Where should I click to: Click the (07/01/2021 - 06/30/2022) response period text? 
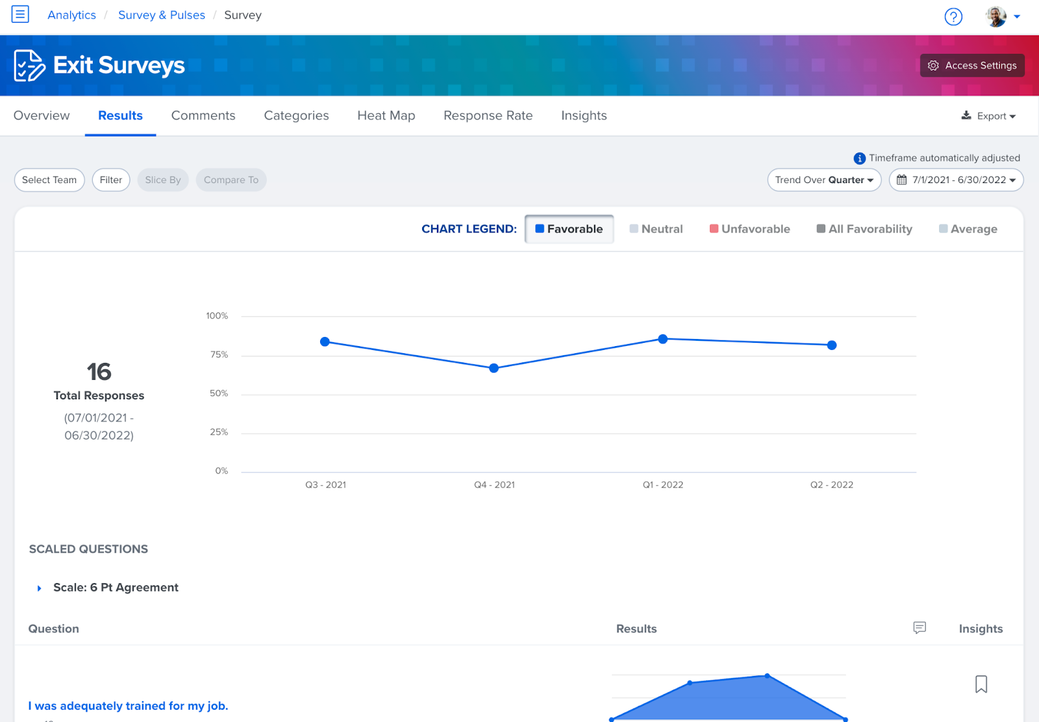pyautogui.click(x=99, y=427)
